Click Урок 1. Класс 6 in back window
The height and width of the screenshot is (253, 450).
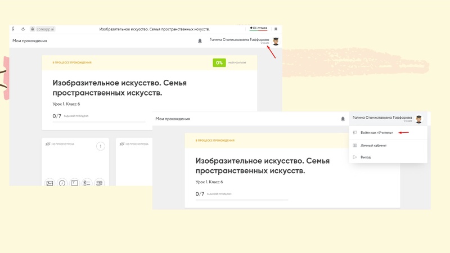tap(66, 104)
